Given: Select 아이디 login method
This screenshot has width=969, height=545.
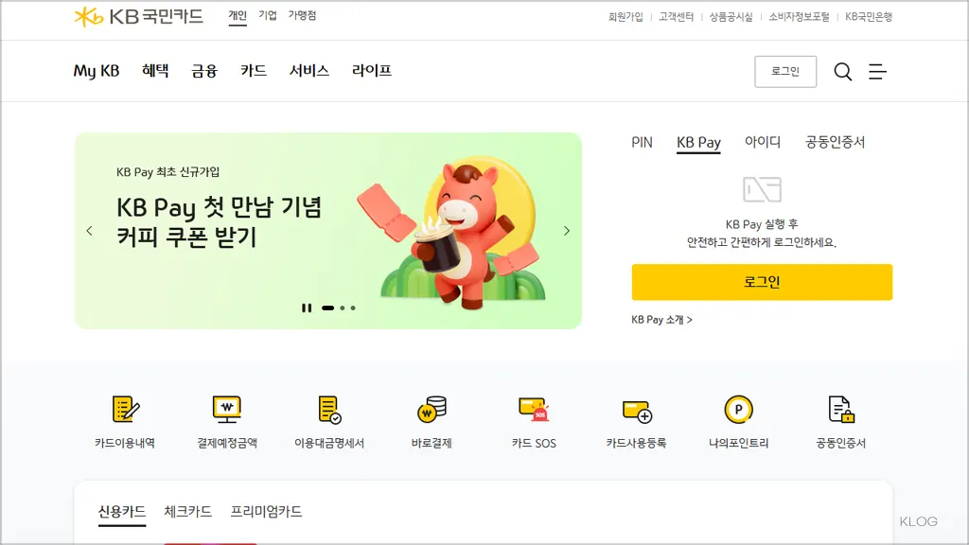Looking at the screenshot, I should (761, 141).
